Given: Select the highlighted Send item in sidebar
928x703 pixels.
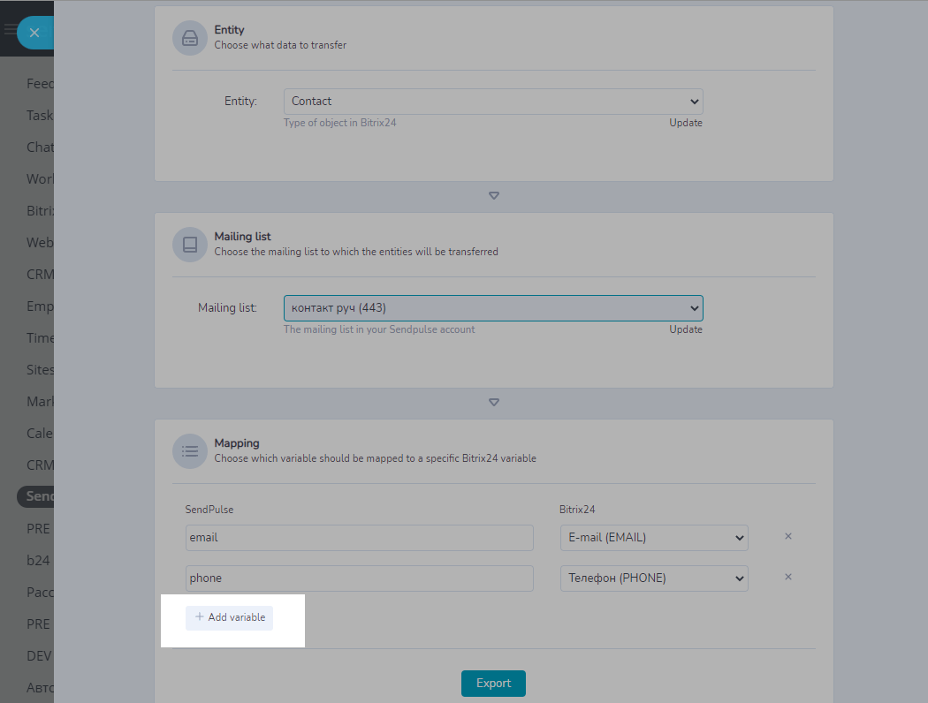Looking at the screenshot, I should pyautogui.click(x=38, y=496).
